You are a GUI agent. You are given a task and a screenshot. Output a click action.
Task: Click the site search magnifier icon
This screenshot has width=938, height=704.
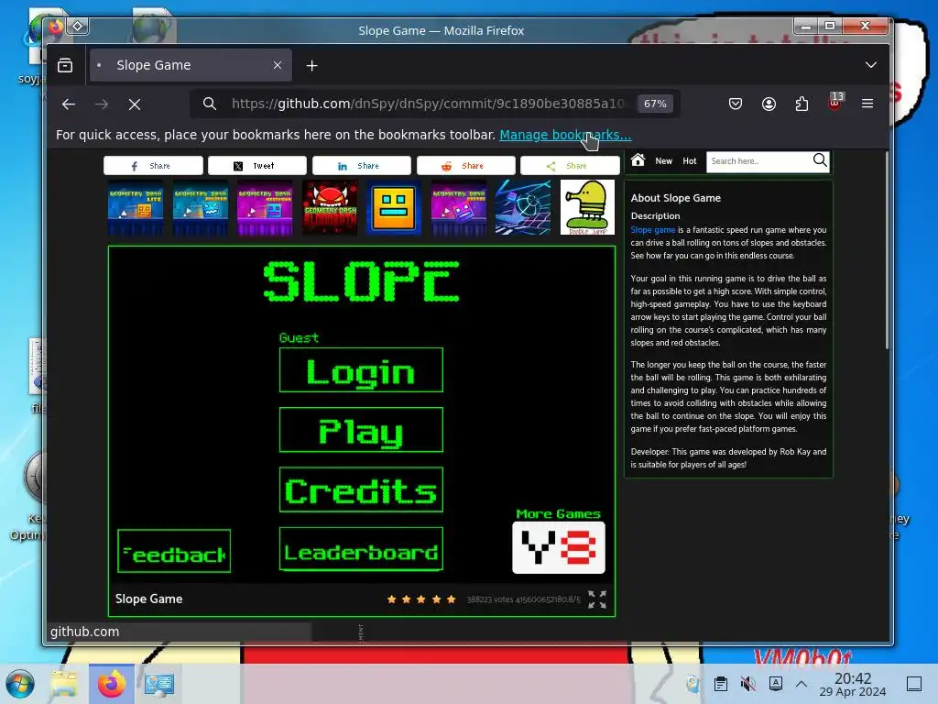pyautogui.click(x=820, y=159)
